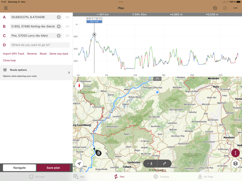Expand Route options chevron

tap(69, 72)
